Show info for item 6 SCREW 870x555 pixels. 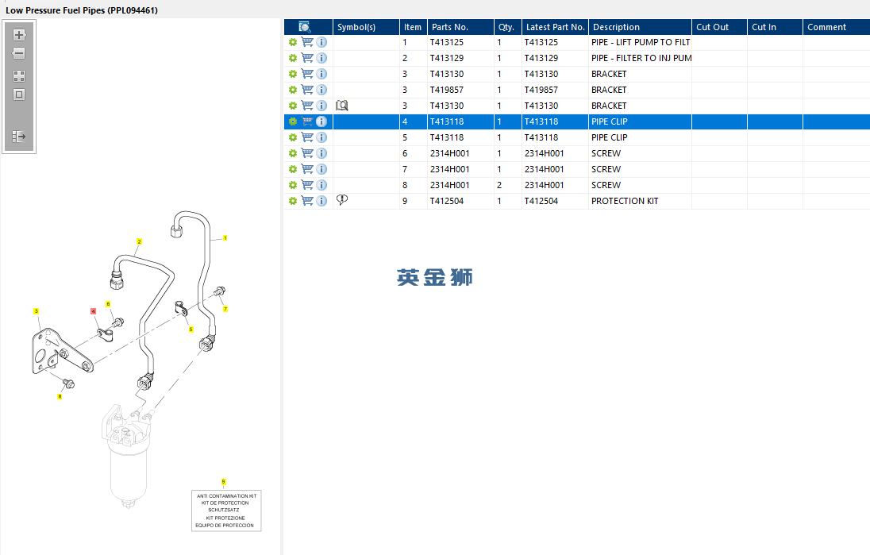pyautogui.click(x=321, y=153)
